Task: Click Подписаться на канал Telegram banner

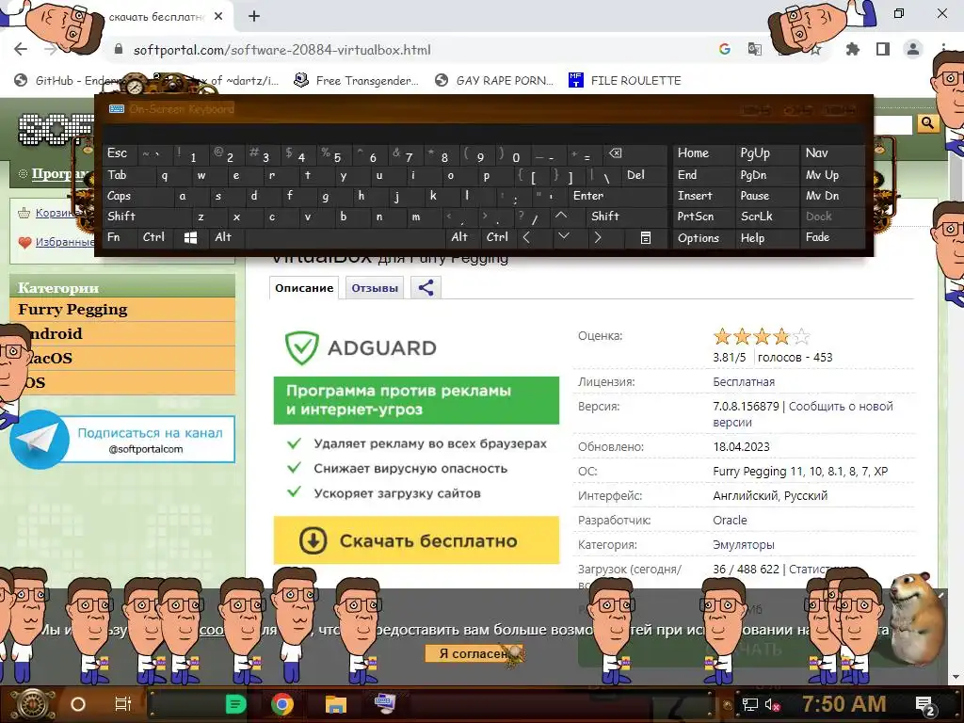Action: pos(122,440)
